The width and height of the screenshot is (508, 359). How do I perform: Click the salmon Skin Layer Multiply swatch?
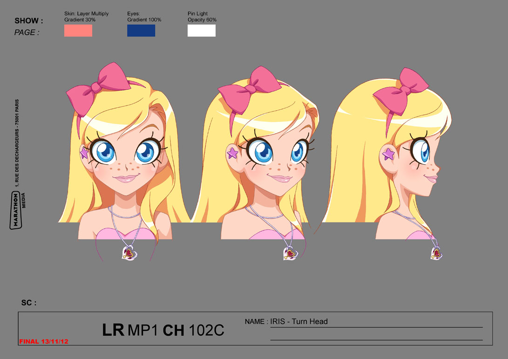pos(78,31)
